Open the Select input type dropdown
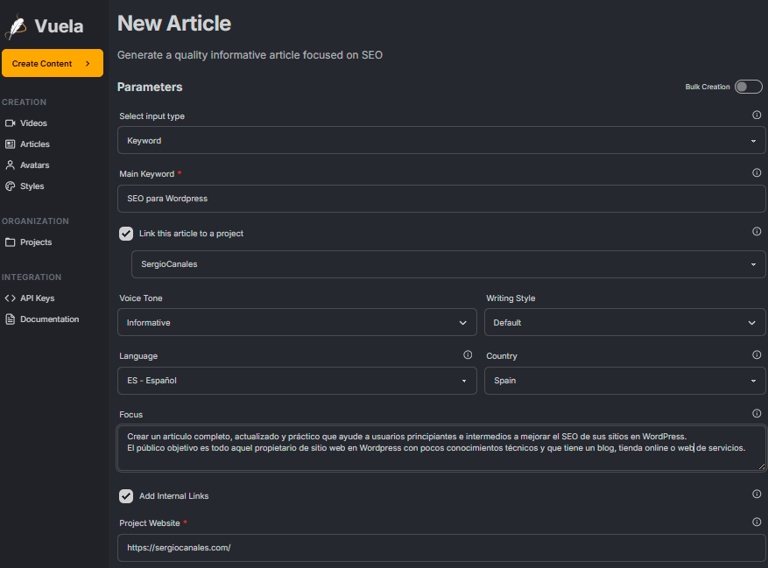 [x=441, y=140]
